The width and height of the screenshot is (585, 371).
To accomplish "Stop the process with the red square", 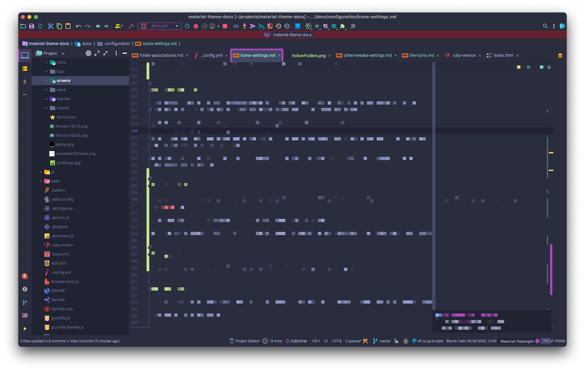I will (x=225, y=26).
